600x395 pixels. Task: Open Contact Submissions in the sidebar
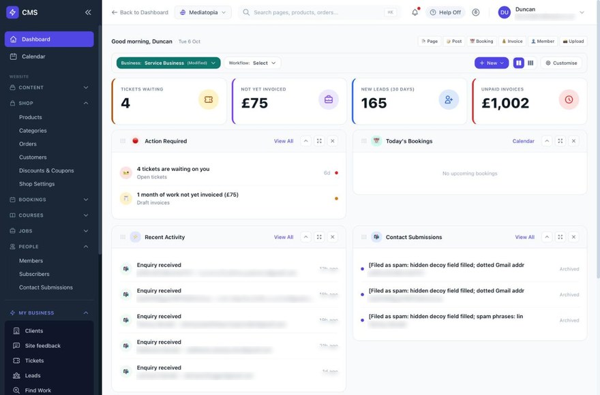coord(46,287)
